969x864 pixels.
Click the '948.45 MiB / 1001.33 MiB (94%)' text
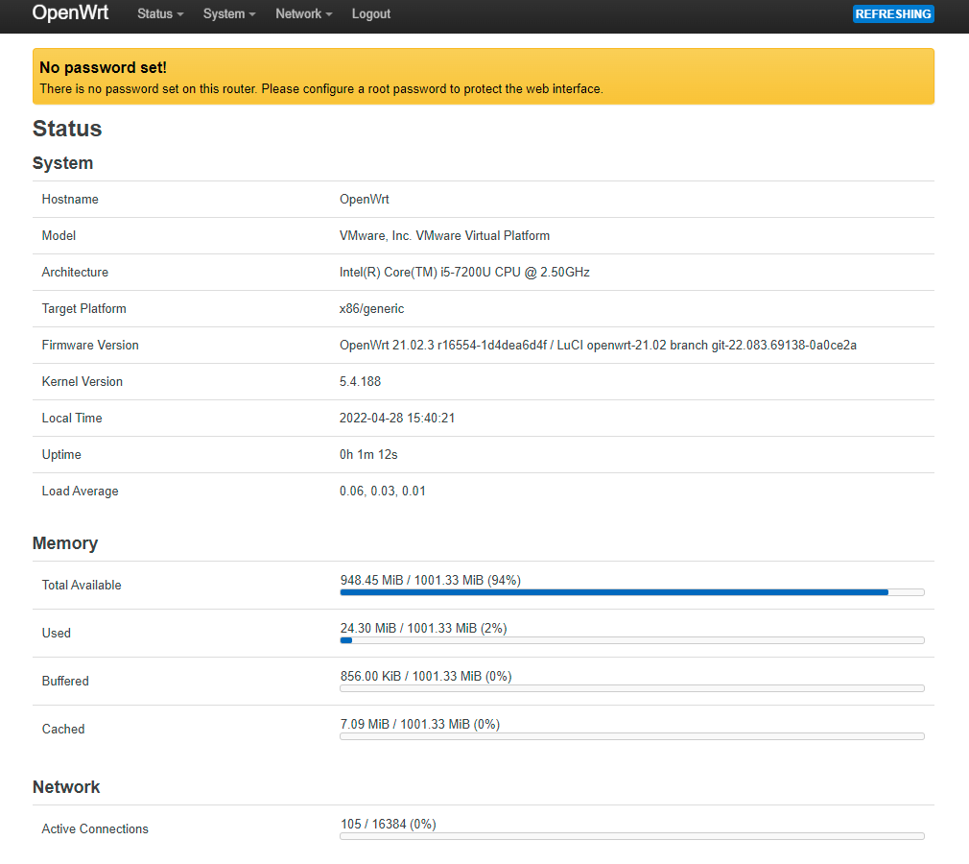(x=430, y=580)
